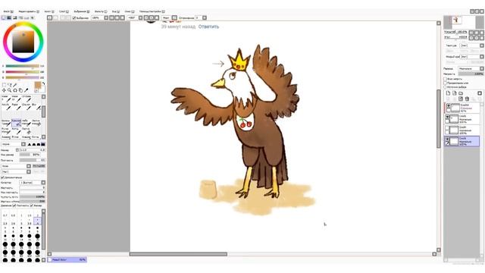Adjust the brush minimum size slider
Viewport: 485px width, 273px height.
30,155
